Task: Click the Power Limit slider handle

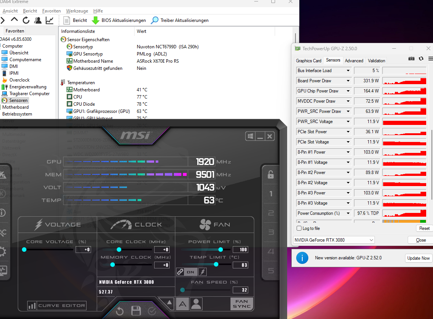Action: [221, 250]
